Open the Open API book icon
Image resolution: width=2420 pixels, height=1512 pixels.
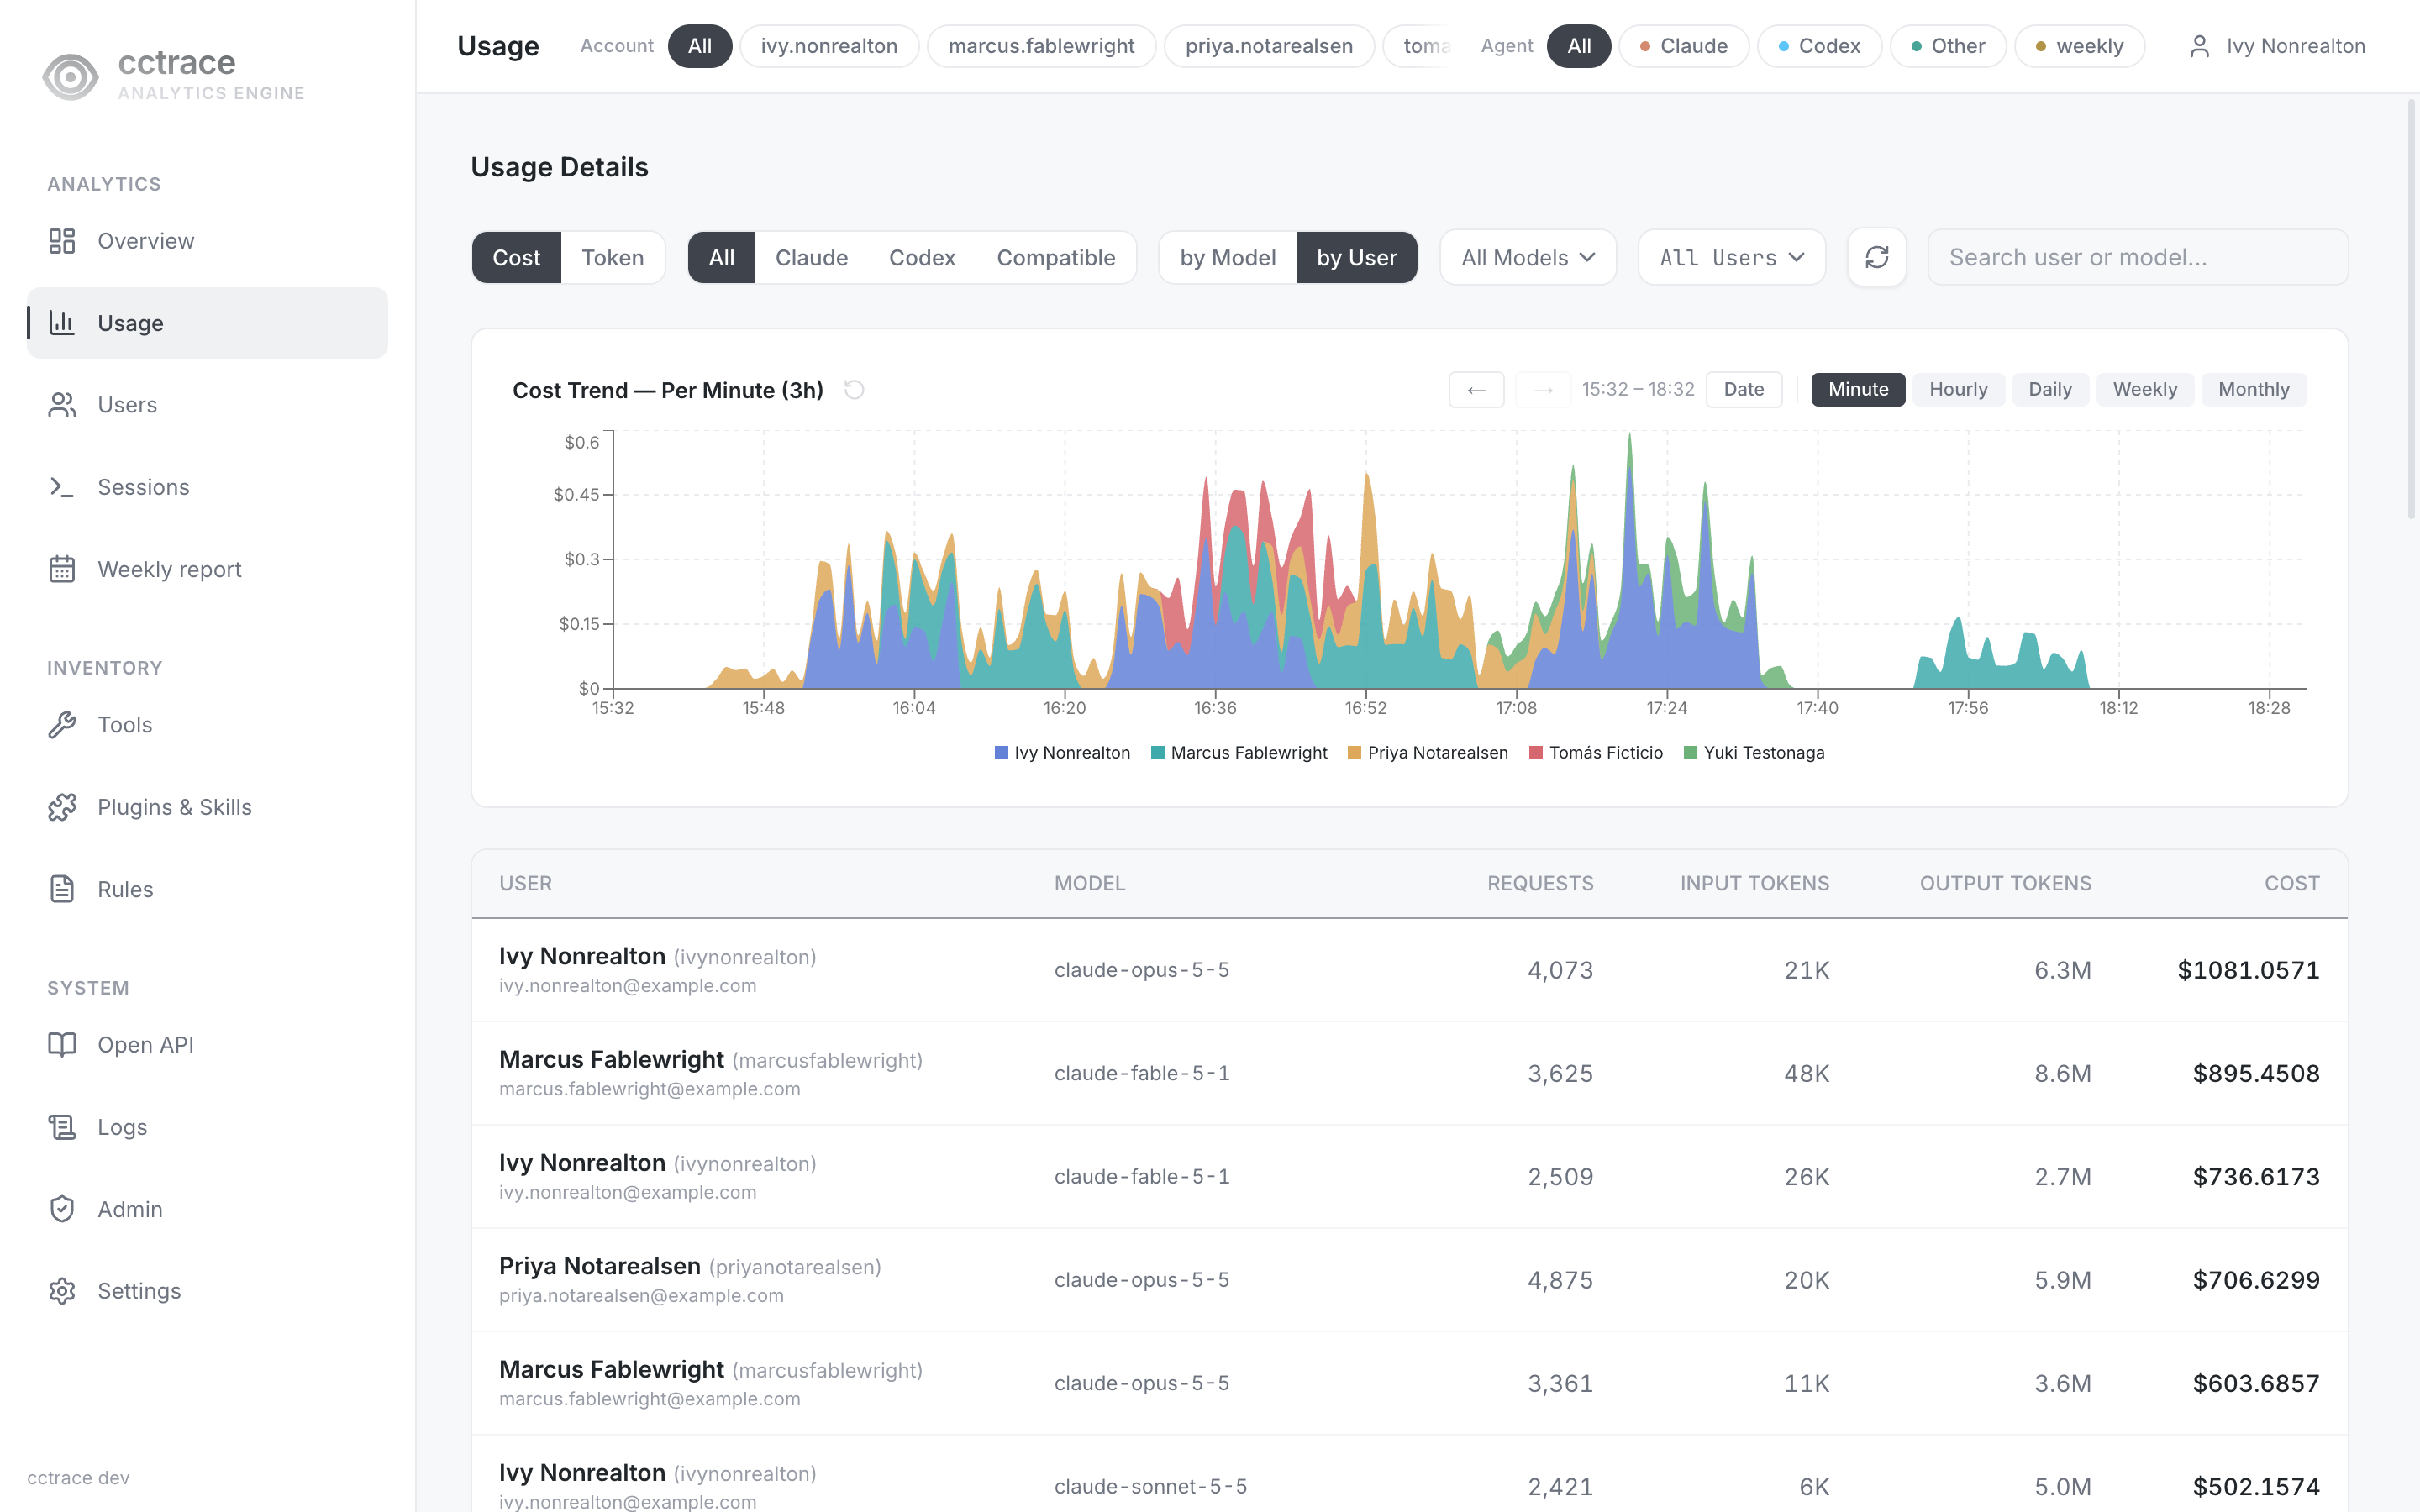coord(62,1045)
